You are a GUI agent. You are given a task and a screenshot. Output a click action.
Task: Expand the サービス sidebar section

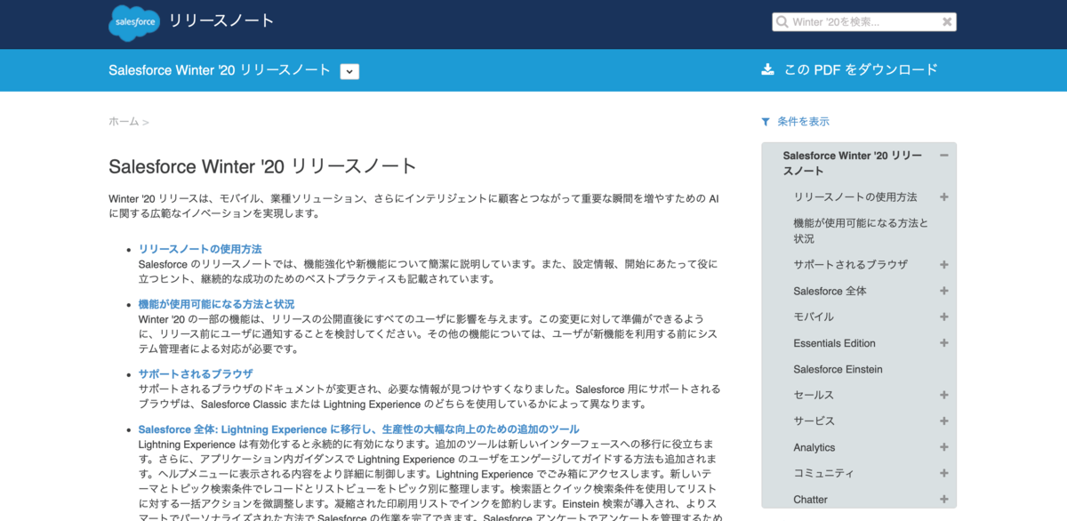[x=943, y=421]
